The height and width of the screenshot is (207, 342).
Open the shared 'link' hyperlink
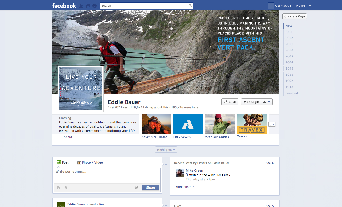coord(102,204)
